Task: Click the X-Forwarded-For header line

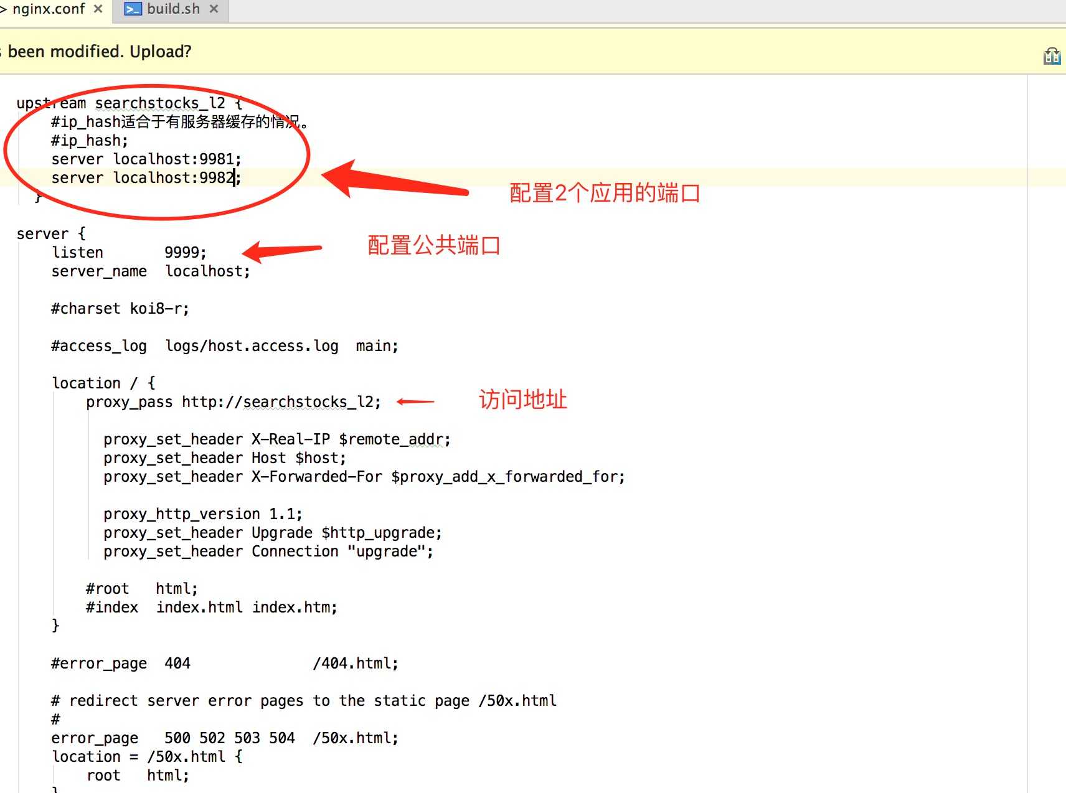Action: click(364, 477)
